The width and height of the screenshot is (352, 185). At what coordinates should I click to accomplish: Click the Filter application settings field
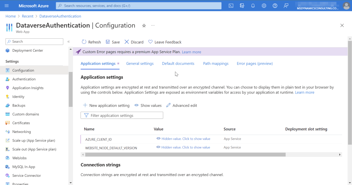pyautogui.click(x=122, y=115)
